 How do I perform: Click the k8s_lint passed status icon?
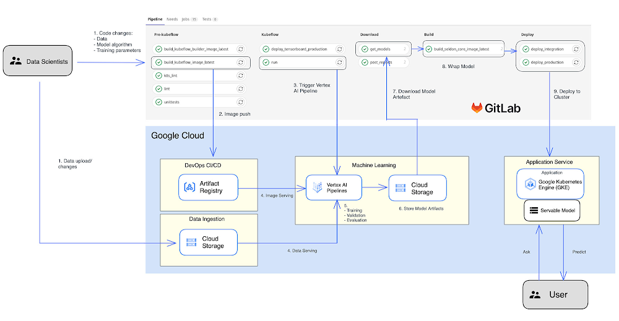tap(158, 75)
